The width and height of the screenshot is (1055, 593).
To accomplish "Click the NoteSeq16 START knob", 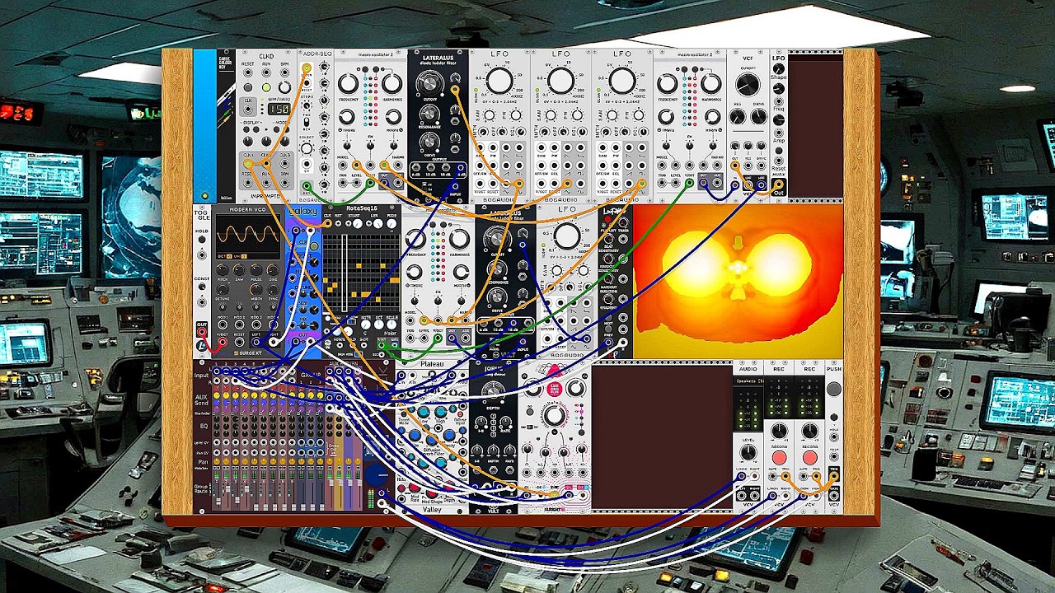I will pos(357,223).
